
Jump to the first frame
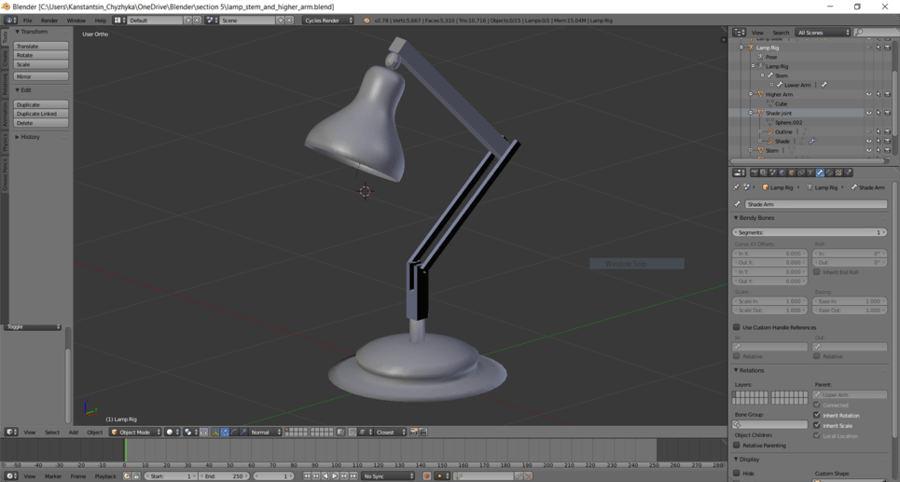click(x=307, y=475)
